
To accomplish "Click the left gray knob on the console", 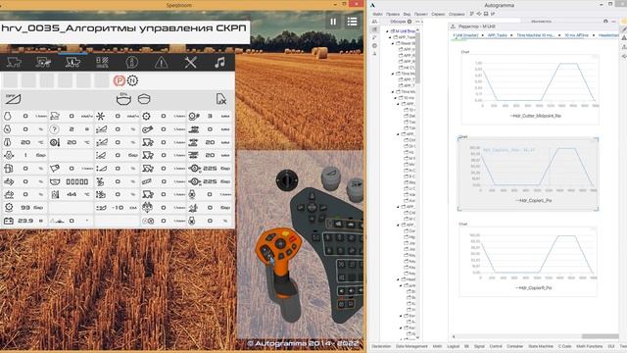I will point(331,177).
